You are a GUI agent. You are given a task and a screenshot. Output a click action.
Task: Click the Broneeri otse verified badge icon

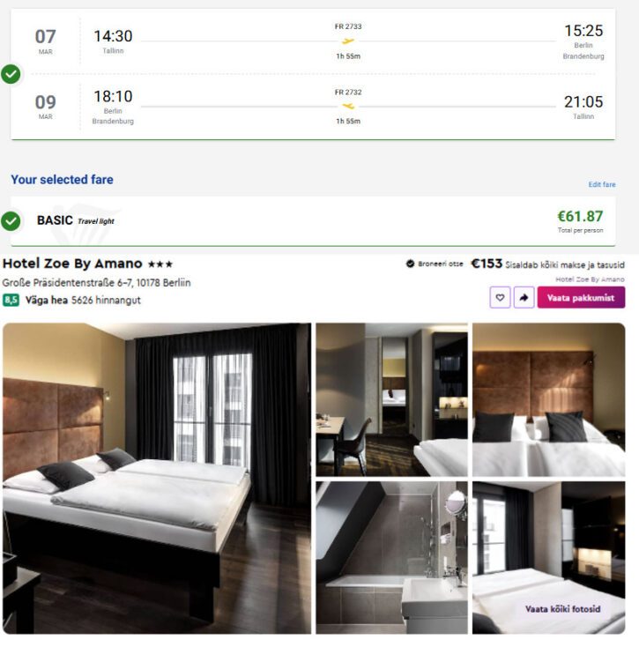[410, 264]
